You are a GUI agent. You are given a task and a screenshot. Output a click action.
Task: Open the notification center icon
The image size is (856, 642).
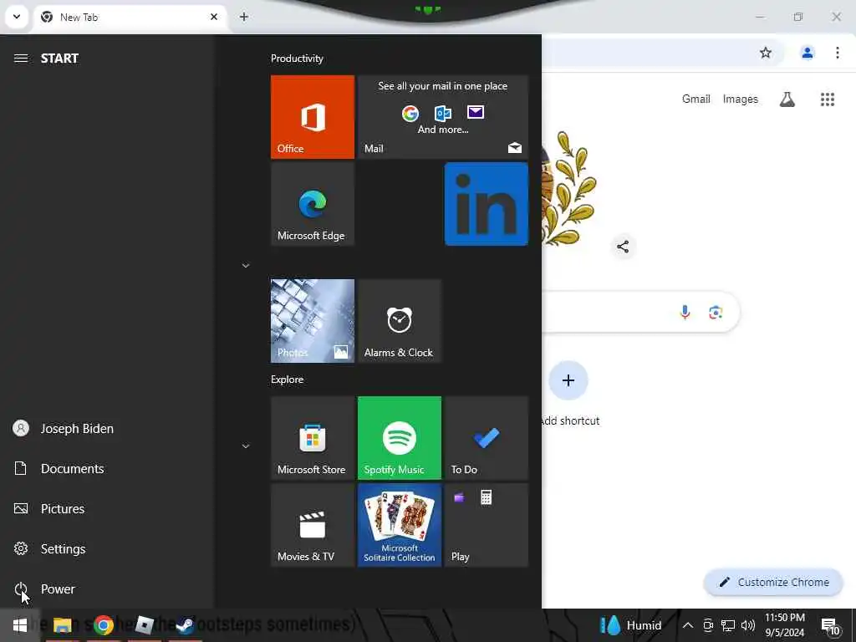point(830,626)
